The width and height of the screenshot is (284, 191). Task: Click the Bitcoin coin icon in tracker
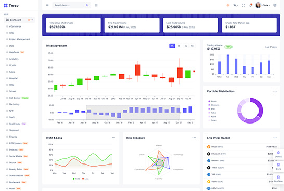[x=209, y=147]
